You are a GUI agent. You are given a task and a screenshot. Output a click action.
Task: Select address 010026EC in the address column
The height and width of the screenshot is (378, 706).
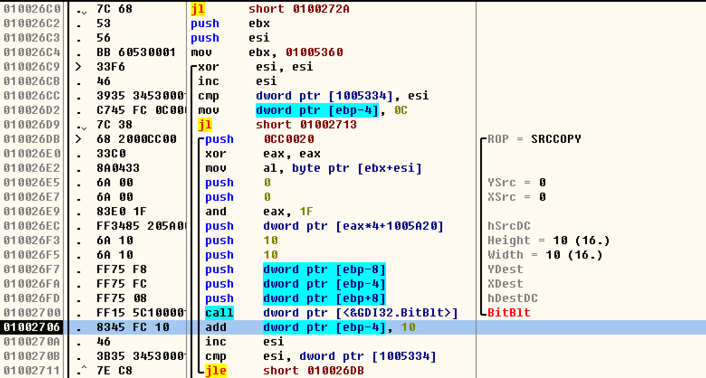coord(32,226)
